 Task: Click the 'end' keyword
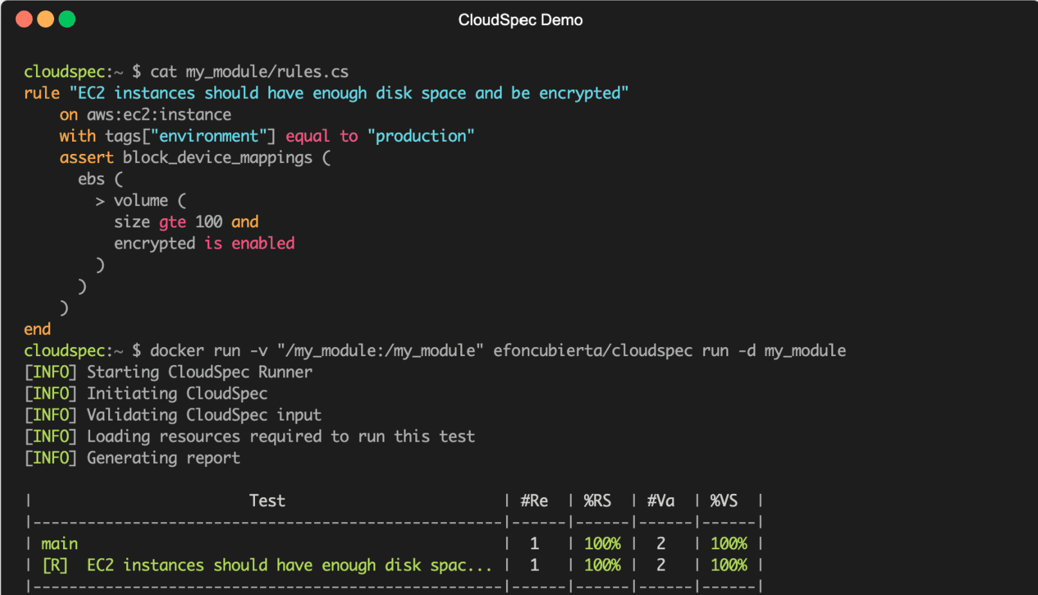[x=37, y=329]
